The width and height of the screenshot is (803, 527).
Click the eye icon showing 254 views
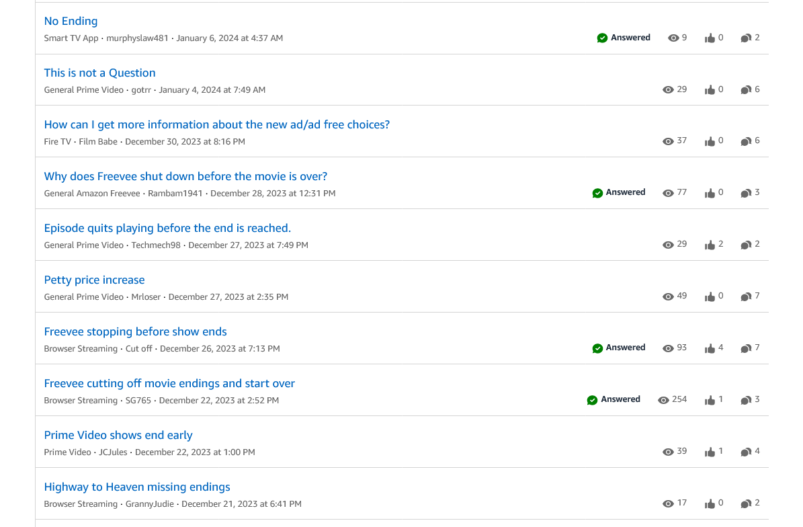[664, 399]
